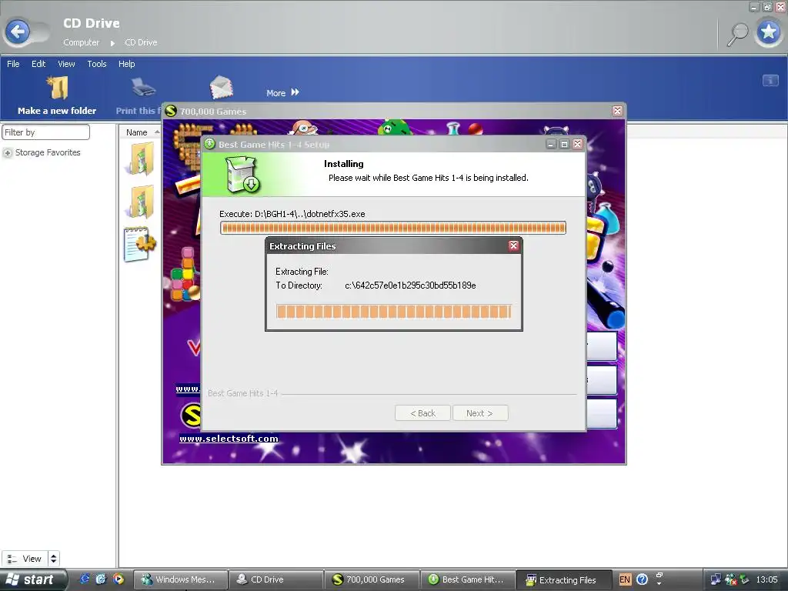Open the www.selectsoft.com link
Screen dimensions: 788x591
point(229,438)
